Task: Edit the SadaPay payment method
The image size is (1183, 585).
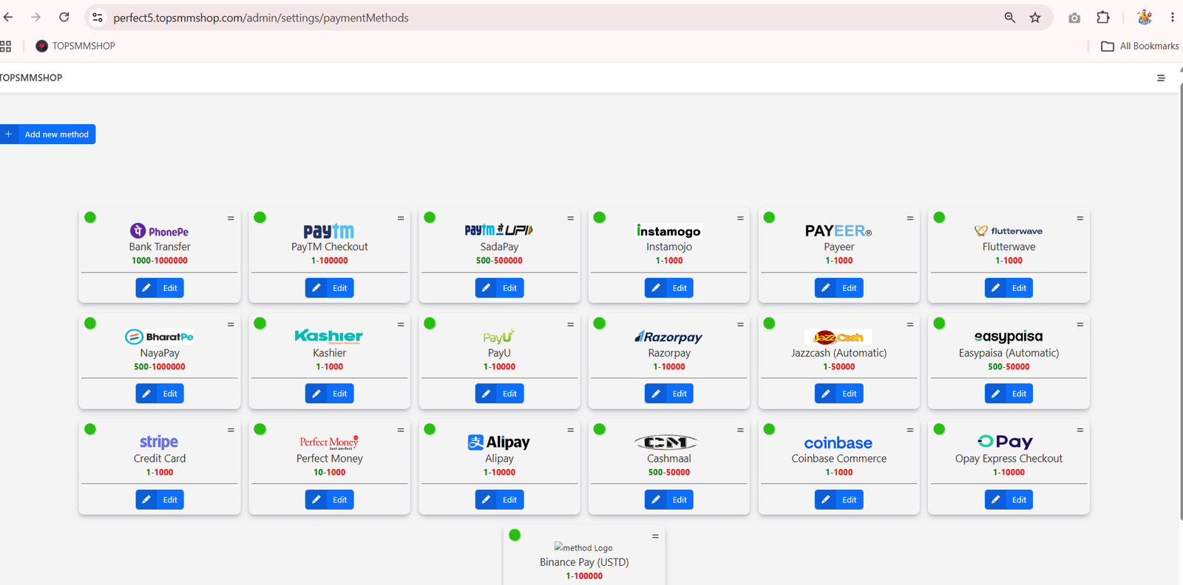Action: point(499,288)
